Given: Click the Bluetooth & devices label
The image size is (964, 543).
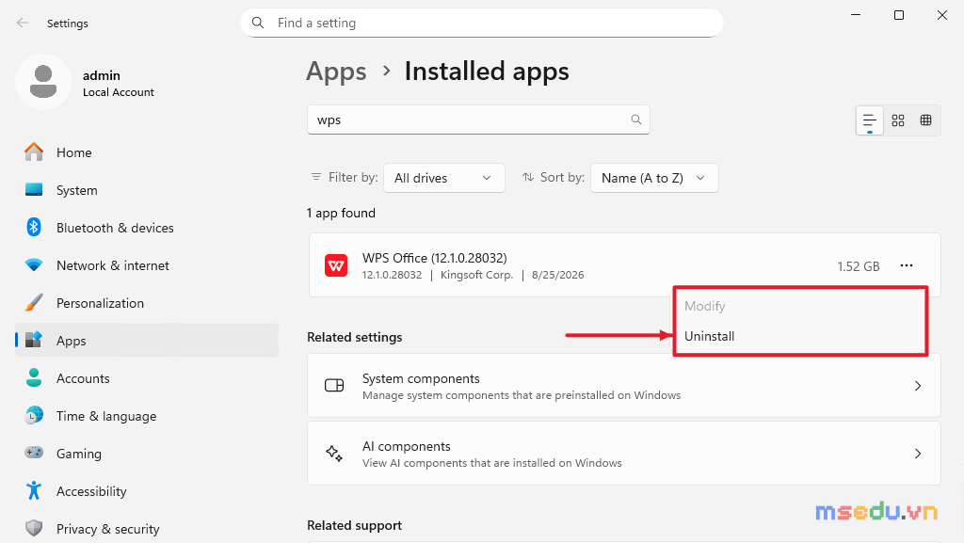Looking at the screenshot, I should tap(115, 228).
